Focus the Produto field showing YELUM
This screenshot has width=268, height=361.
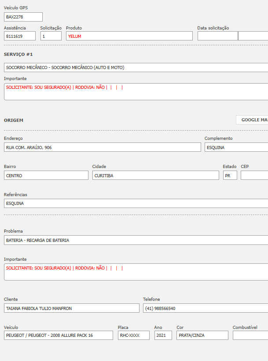click(129, 36)
